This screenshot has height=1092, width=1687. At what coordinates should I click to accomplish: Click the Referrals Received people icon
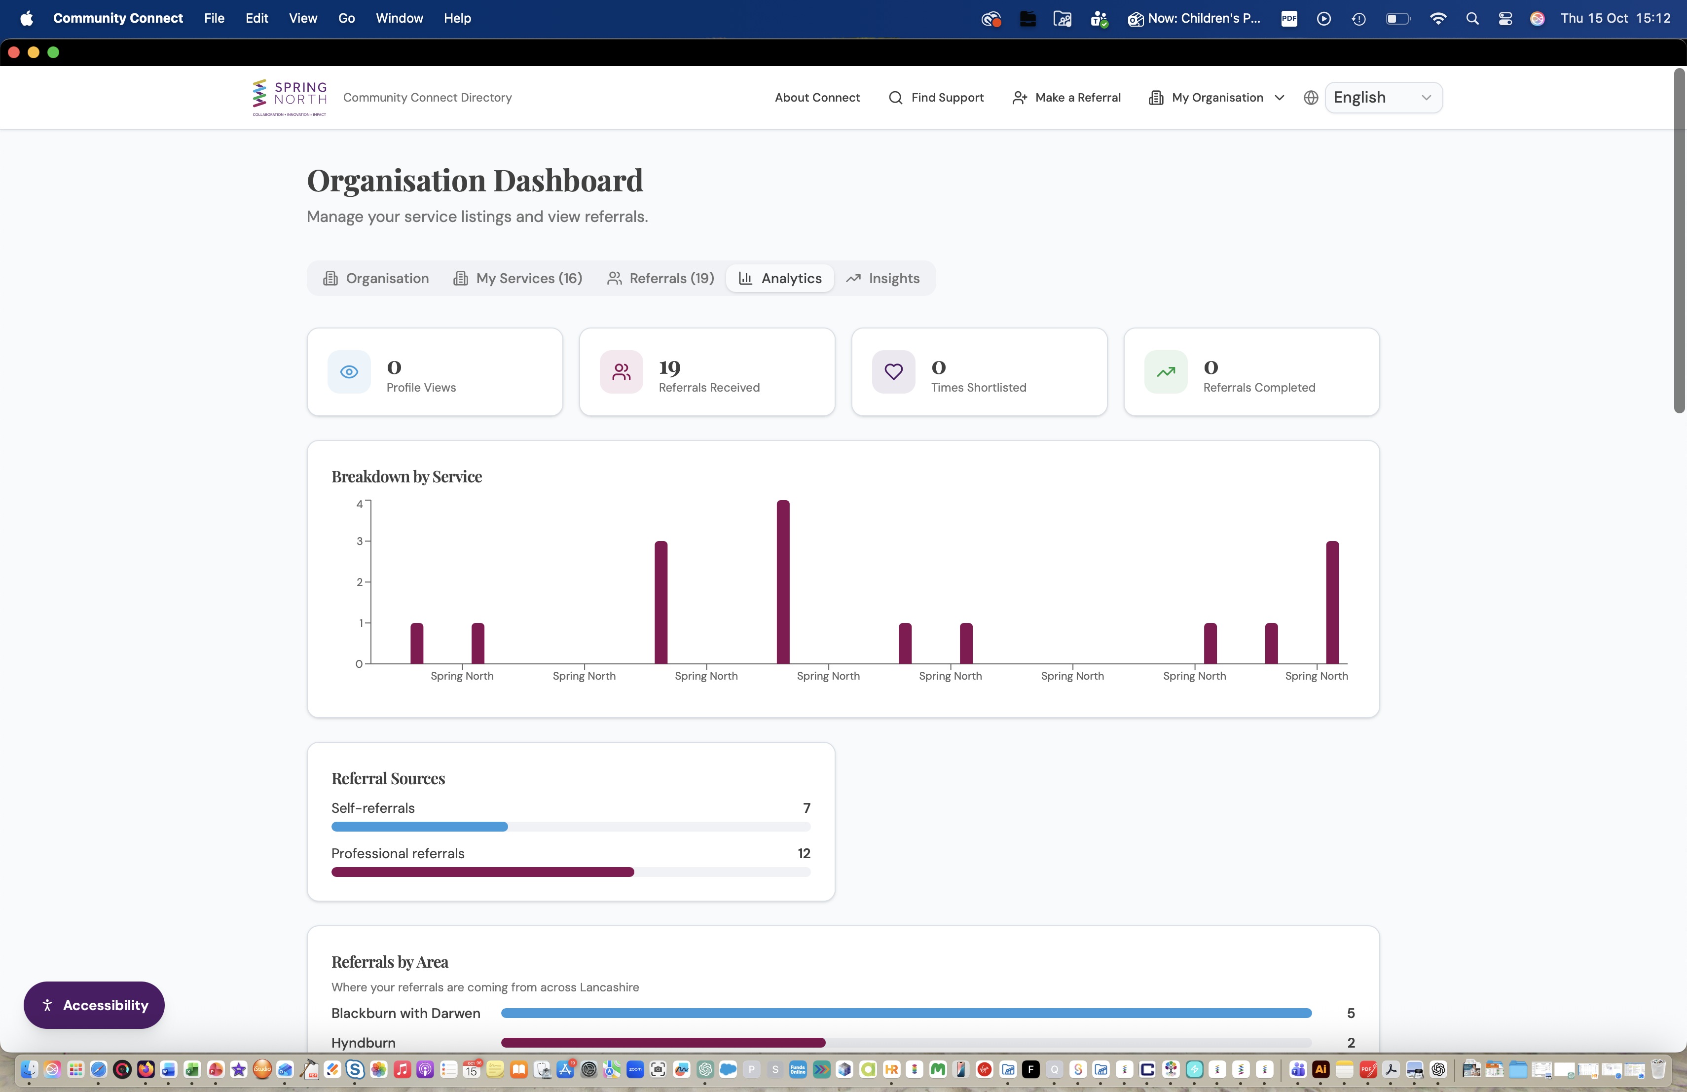621,372
